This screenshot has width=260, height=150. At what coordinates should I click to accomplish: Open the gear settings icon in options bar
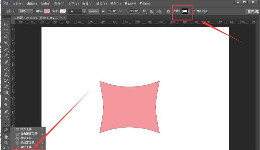coord(168,11)
